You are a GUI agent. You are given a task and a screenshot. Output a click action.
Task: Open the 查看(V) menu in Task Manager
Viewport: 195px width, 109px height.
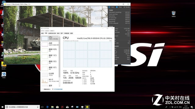[52, 31]
